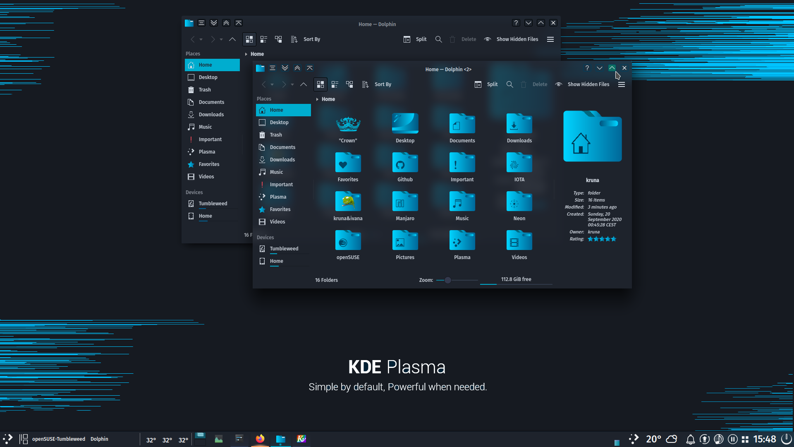Click Split in back Dolphin window
This screenshot has height=447, width=794.
(x=415, y=39)
